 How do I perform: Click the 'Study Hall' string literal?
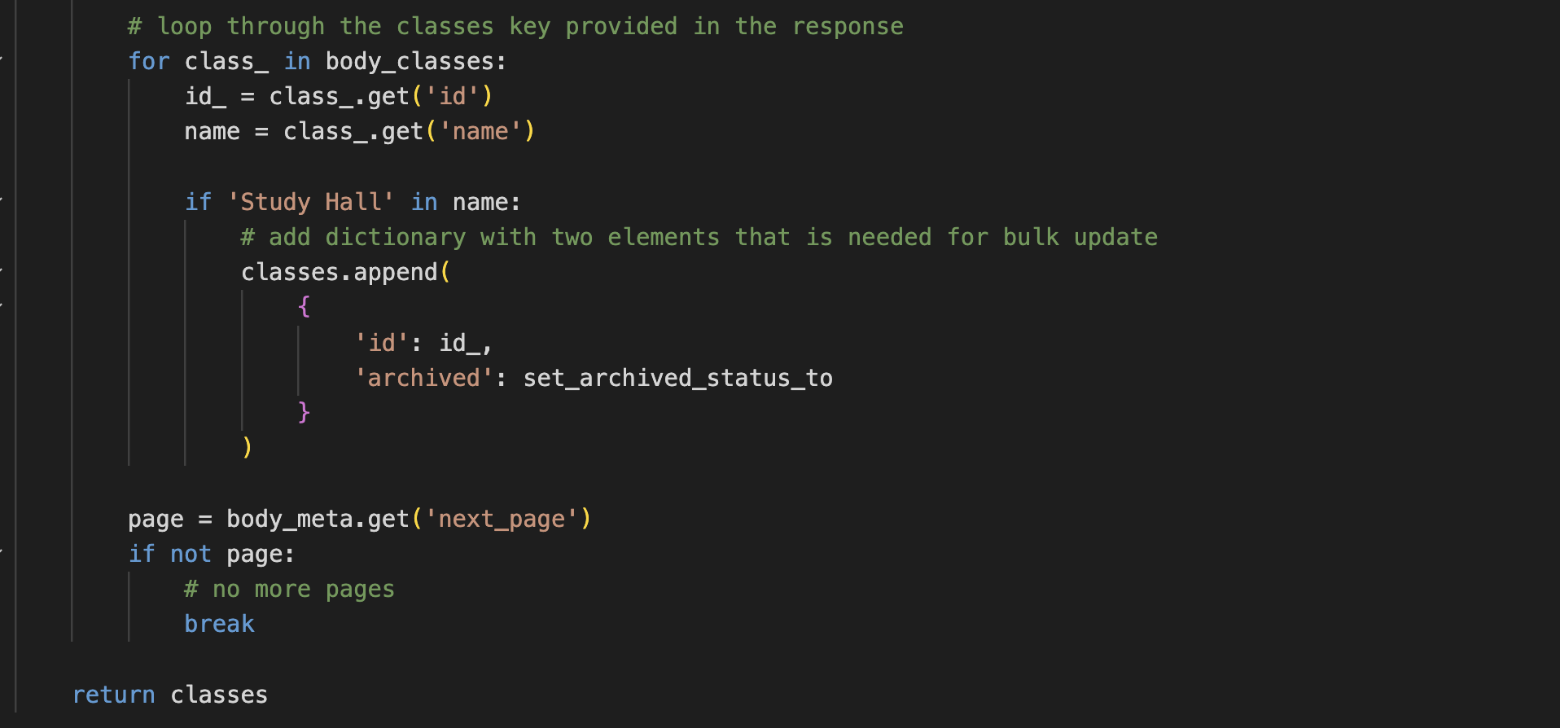[310, 201]
